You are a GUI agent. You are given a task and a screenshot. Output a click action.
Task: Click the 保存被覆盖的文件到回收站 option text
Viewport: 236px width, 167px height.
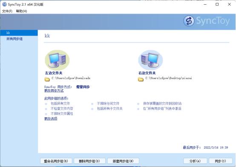click(x=162, y=104)
